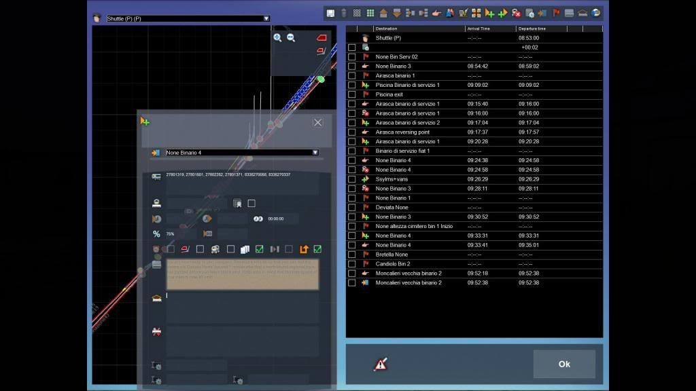Tick the checkbox for Bretella None row
The width and height of the screenshot is (696, 391).
[x=351, y=255]
